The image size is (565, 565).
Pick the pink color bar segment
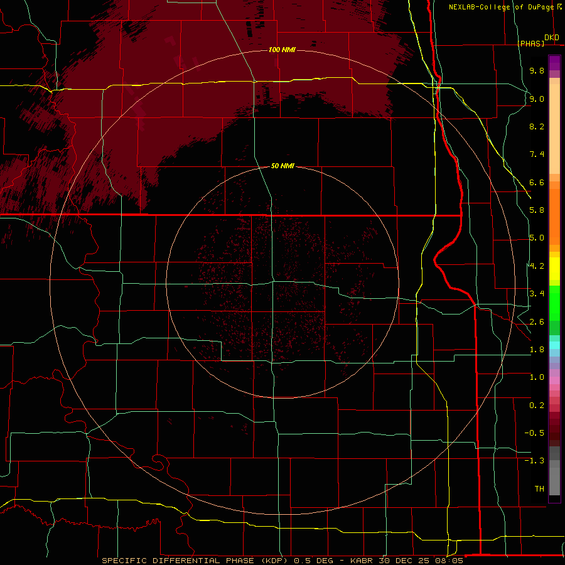point(554,380)
